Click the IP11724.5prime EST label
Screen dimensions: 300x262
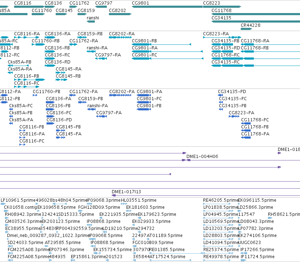point(258,257)
